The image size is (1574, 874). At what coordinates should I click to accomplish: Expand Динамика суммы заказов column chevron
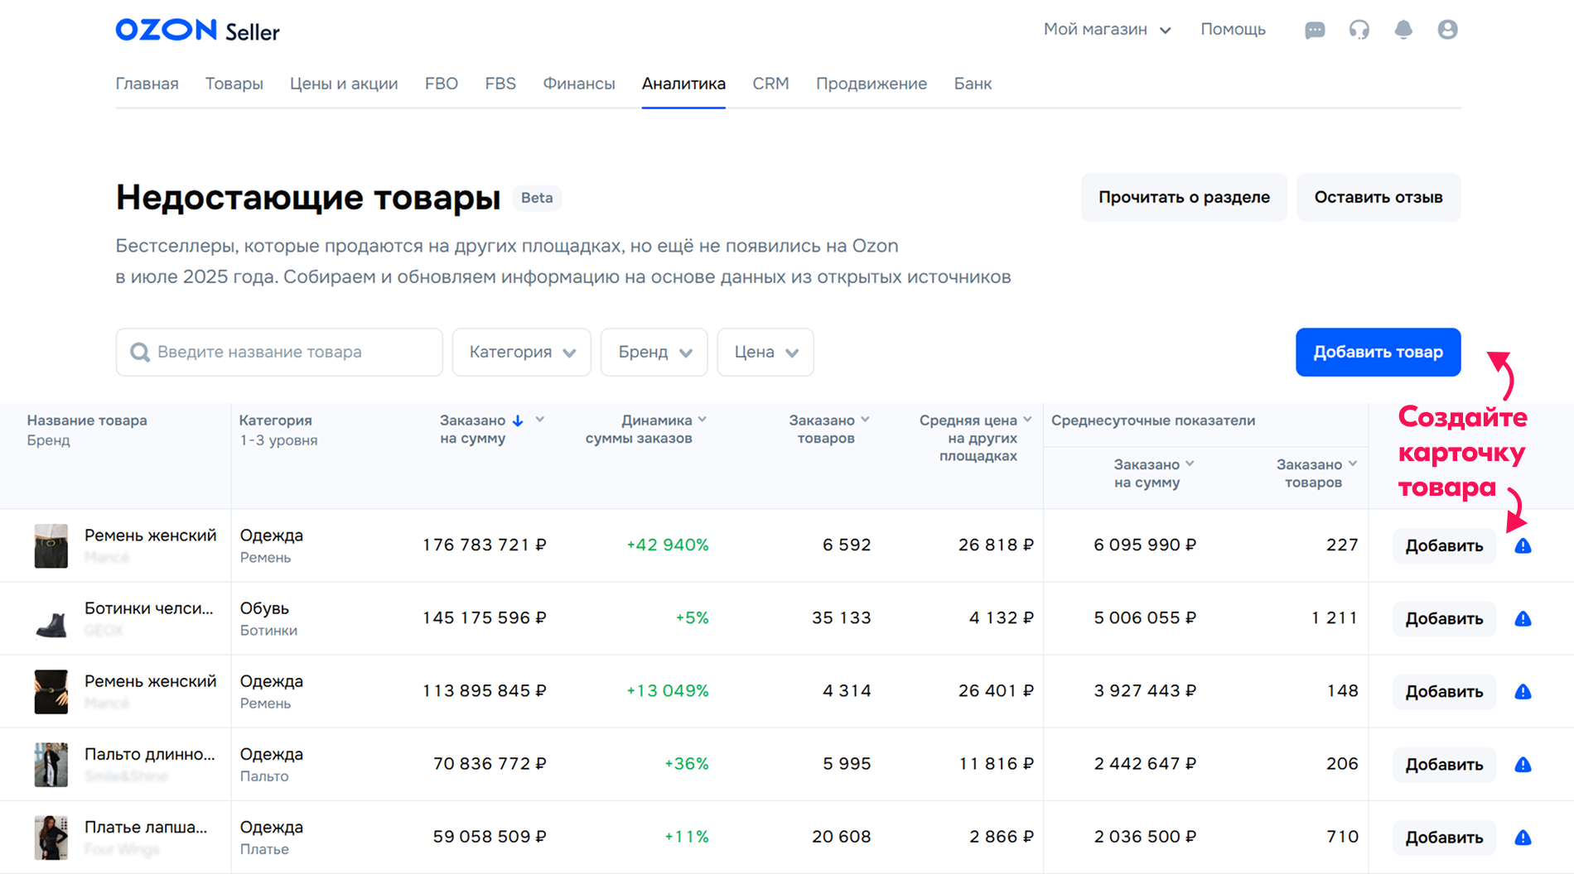click(x=703, y=420)
